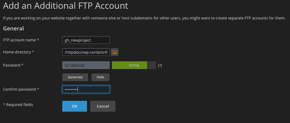The width and height of the screenshot is (290, 123).
Task: Click the unfilled grey end of the strength bar
Action: [151, 65]
